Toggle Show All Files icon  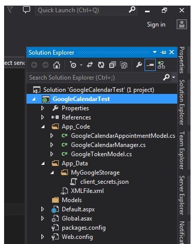[x=124, y=65]
